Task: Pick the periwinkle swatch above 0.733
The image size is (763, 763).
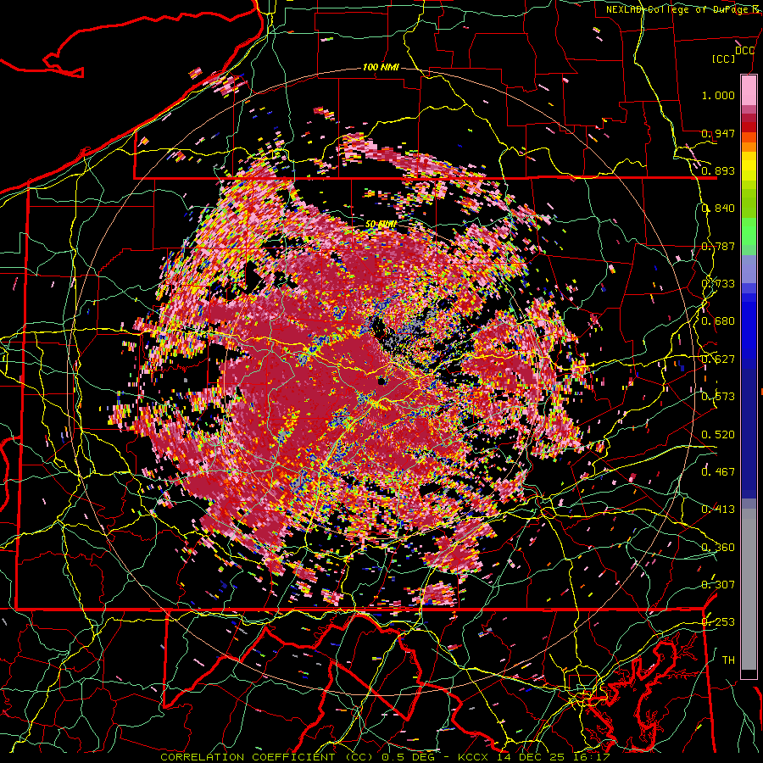Action: pyautogui.click(x=749, y=268)
